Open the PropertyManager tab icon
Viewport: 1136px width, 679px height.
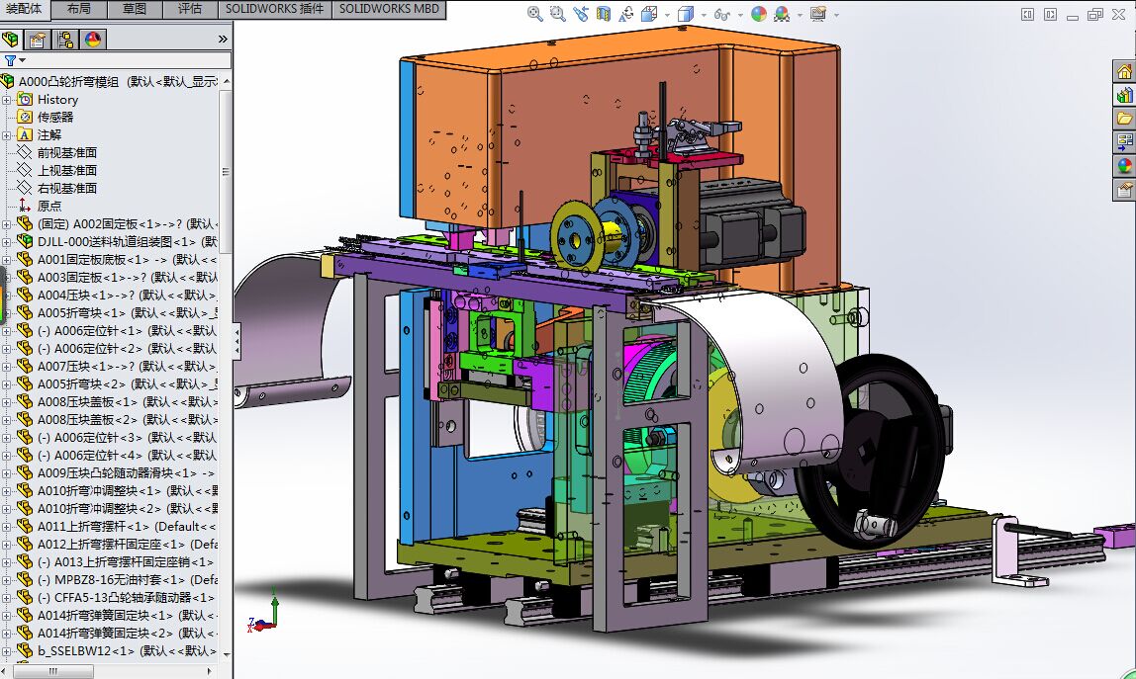[x=37, y=40]
